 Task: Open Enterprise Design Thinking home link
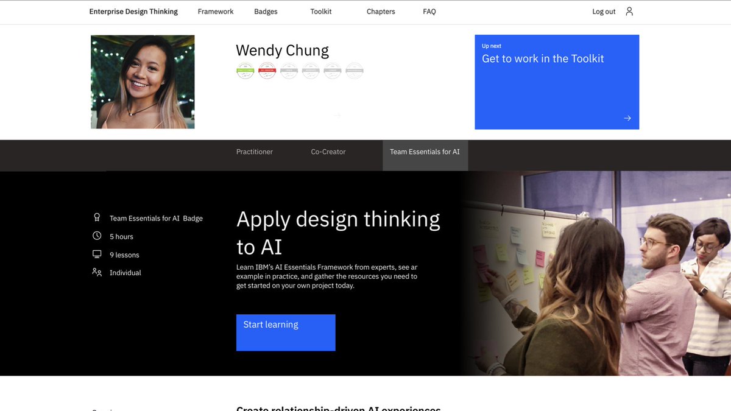[133, 12]
